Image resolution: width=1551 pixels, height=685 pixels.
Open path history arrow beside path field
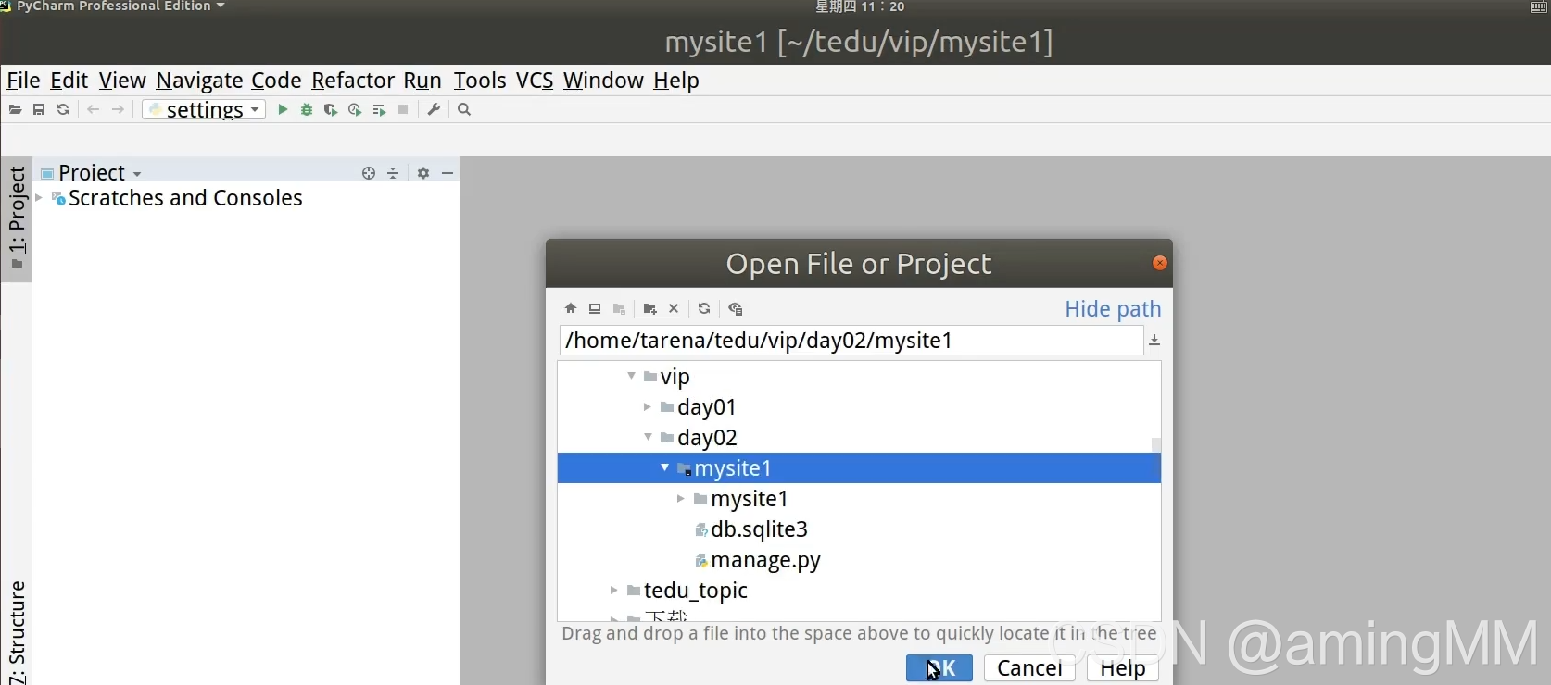[x=1154, y=341]
